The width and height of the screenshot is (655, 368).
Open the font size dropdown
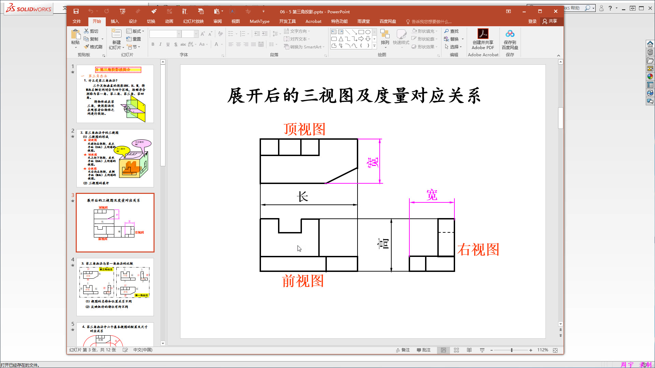click(196, 34)
